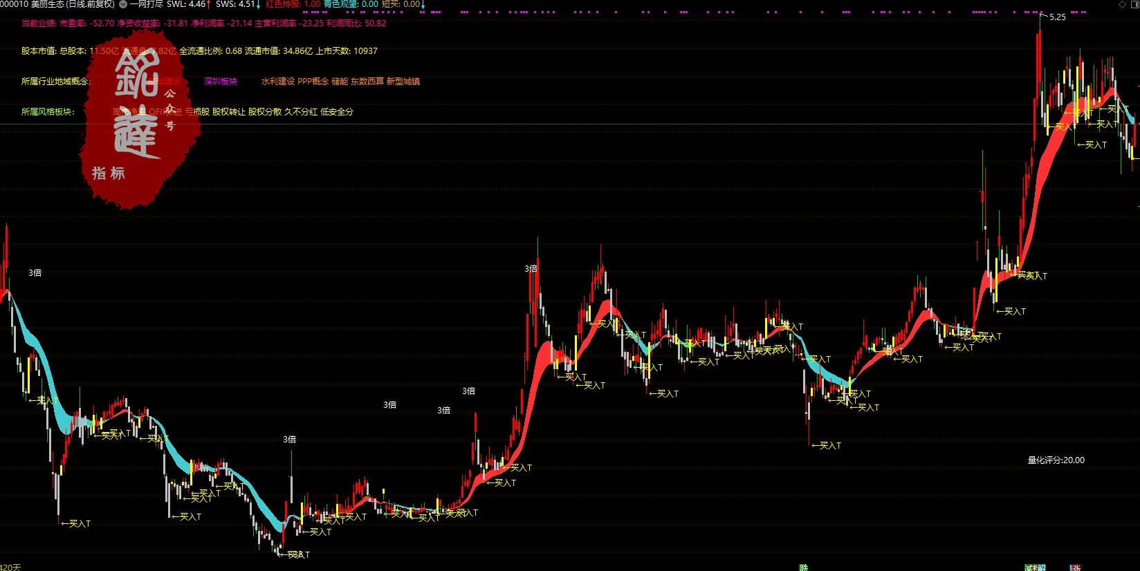Screen dimensions: 1140x571
Task: Click the 量化评分:20.00 score label
Action: [1056, 460]
